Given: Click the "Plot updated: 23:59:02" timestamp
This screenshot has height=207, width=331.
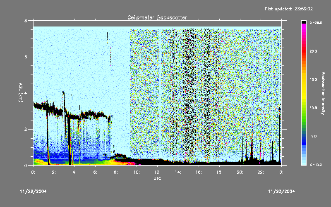Looking at the screenshot, I should (x=289, y=9).
